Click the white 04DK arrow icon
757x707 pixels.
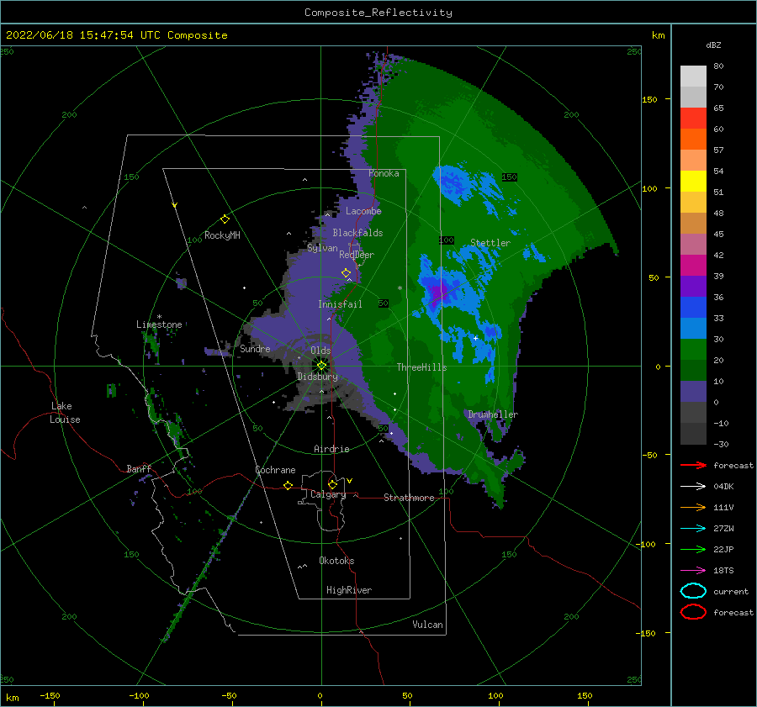point(693,487)
